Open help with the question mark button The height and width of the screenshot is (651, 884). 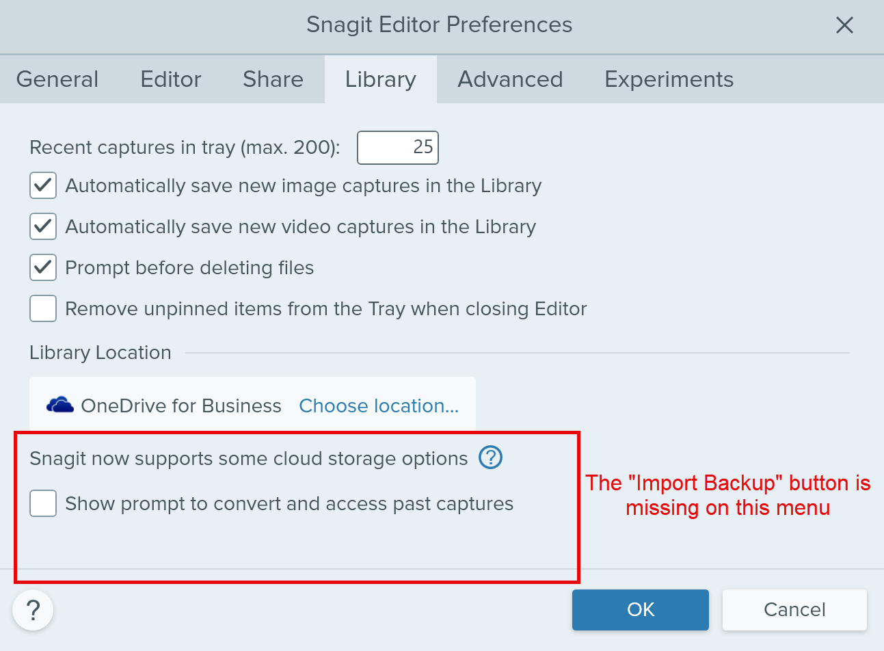(x=33, y=609)
